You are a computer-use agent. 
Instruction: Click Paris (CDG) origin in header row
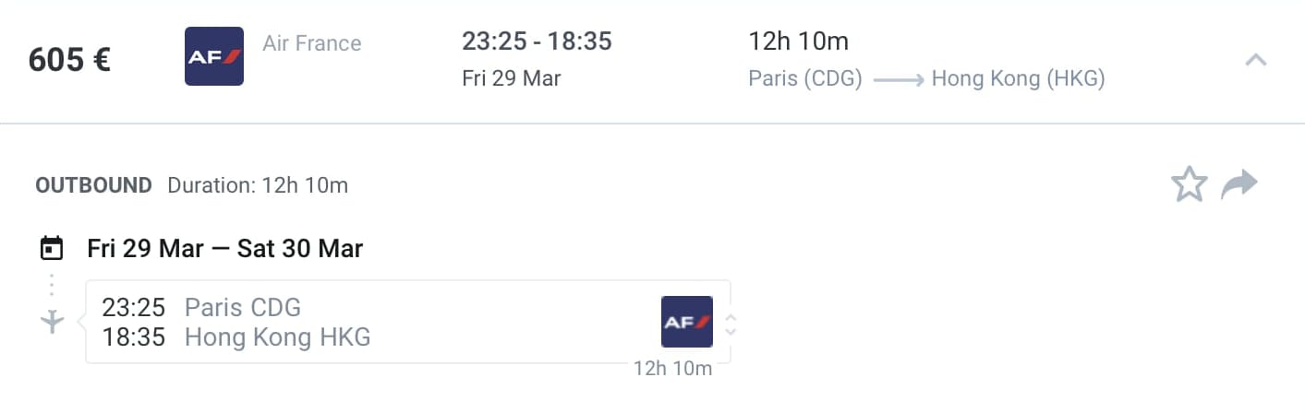point(805,79)
